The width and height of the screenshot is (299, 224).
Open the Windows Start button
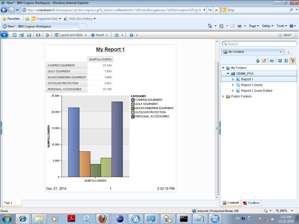(x=7, y=219)
